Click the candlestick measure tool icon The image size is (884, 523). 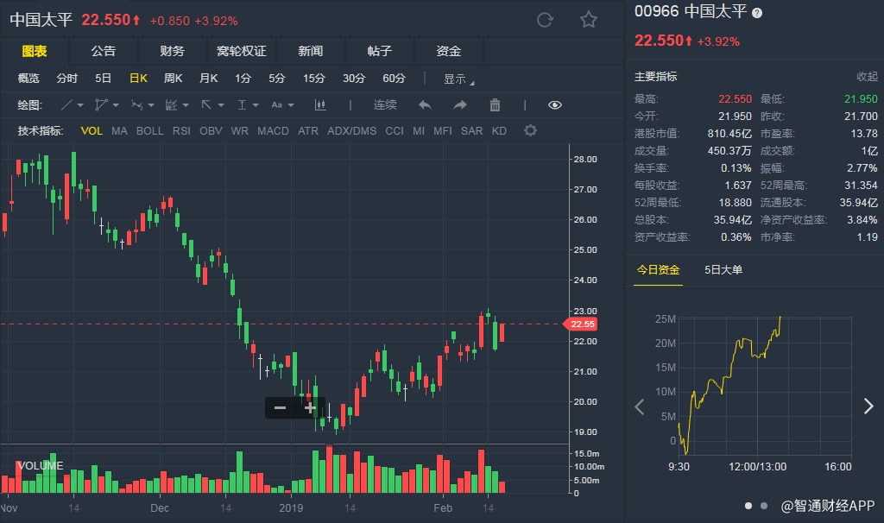pyautogui.click(x=320, y=105)
